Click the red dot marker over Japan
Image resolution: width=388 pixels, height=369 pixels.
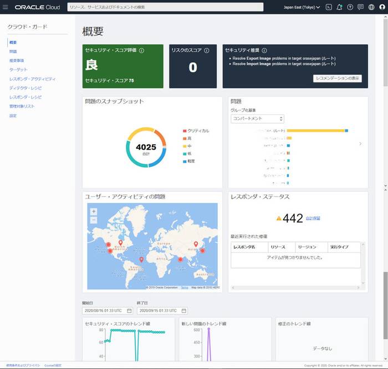click(x=202, y=250)
